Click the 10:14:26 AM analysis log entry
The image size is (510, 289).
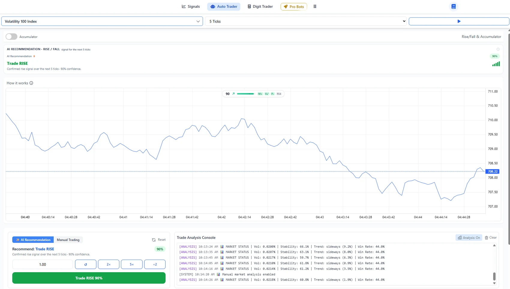pos(282,280)
